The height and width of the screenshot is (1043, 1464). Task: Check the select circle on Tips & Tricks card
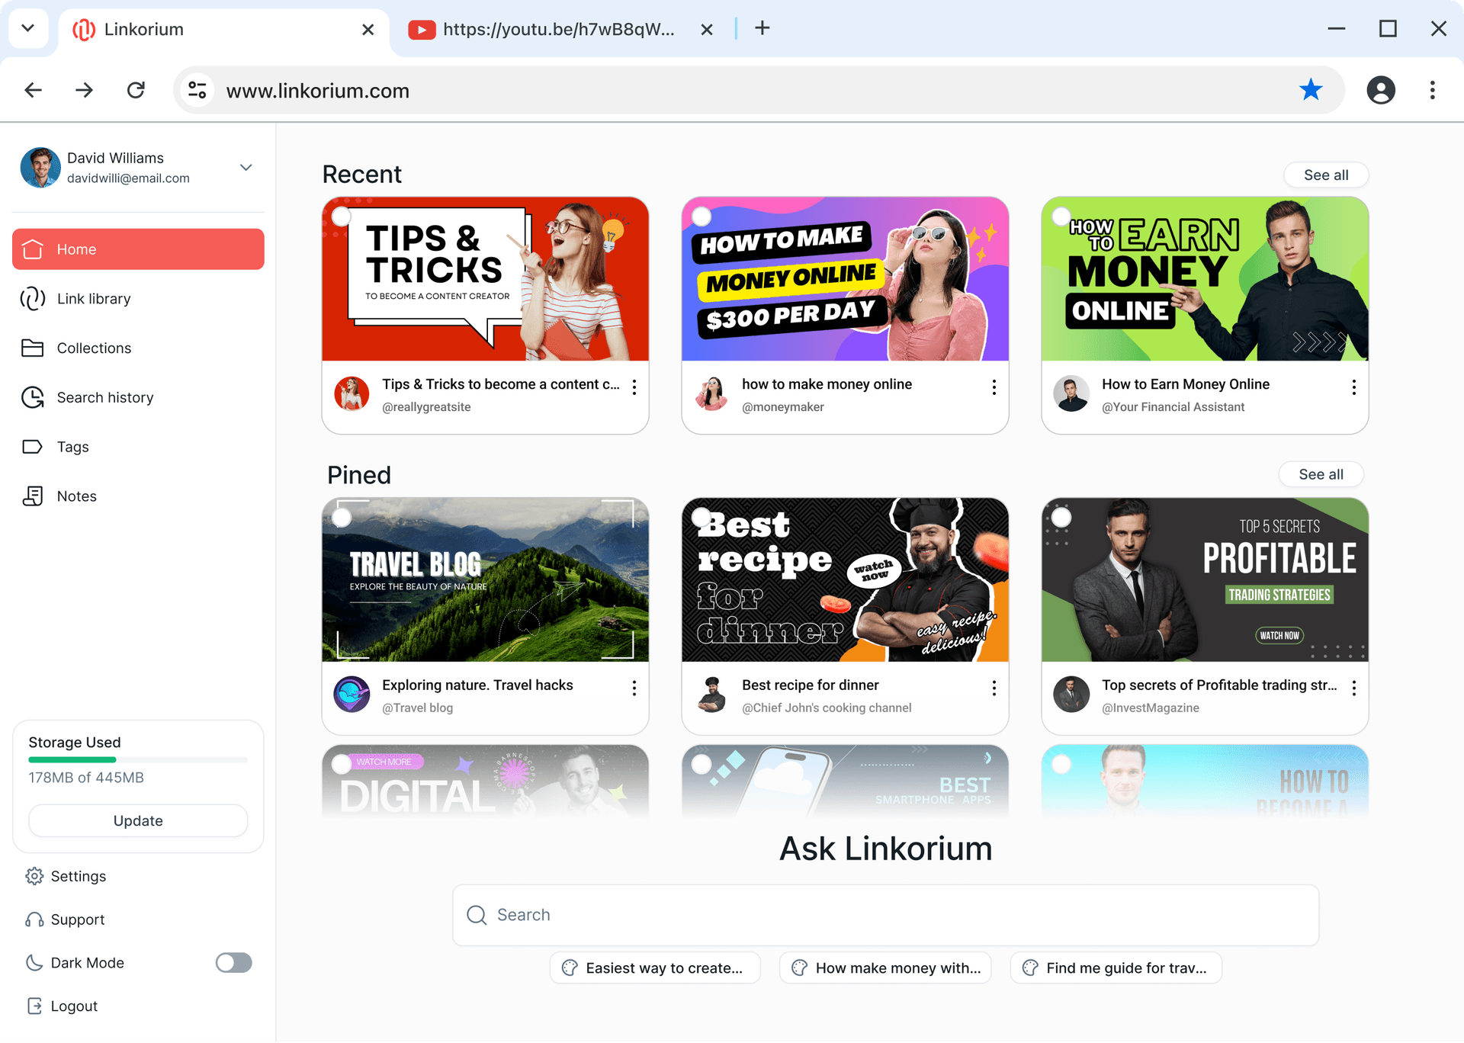[342, 217]
